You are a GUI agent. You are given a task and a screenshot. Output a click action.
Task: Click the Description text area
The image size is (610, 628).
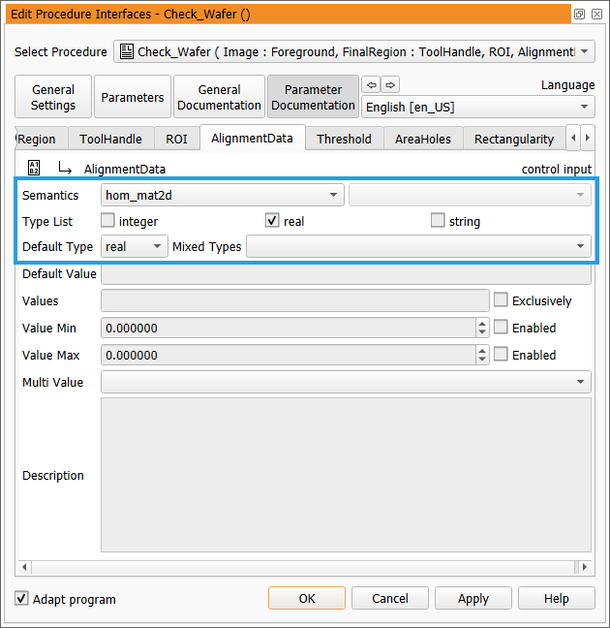346,475
